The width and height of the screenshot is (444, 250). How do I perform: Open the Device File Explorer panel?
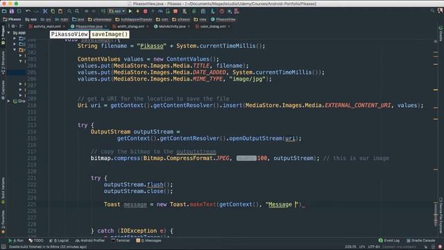point(441,215)
